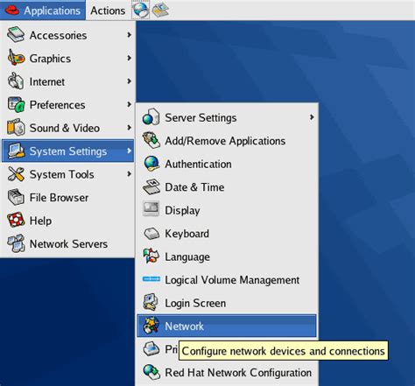Open Add/Remove Applications

coord(227,141)
